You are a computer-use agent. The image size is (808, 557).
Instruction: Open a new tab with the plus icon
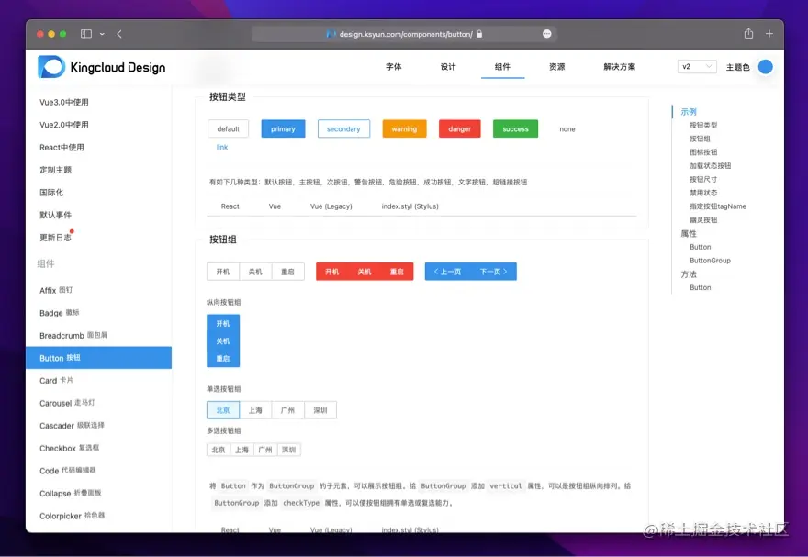(x=769, y=33)
